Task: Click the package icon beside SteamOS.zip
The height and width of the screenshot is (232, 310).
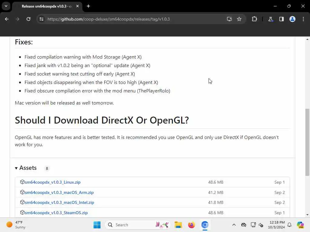Action: pyautogui.click(x=22, y=212)
